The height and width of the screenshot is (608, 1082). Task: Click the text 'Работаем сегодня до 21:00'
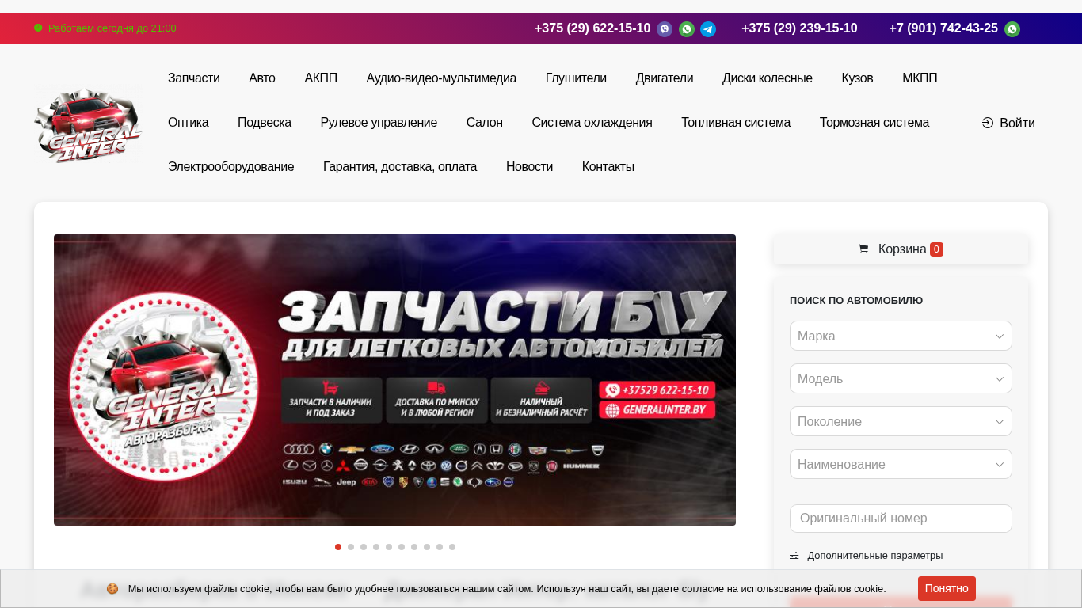(x=112, y=28)
